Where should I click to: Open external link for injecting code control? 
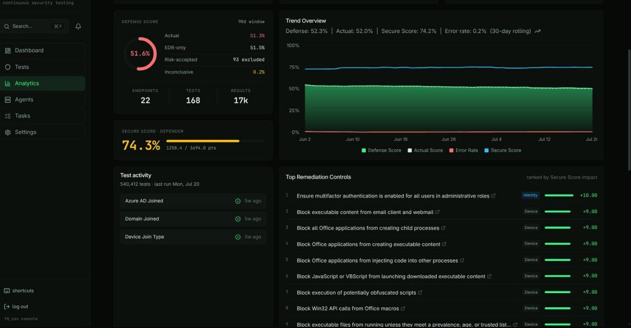[x=462, y=260]
